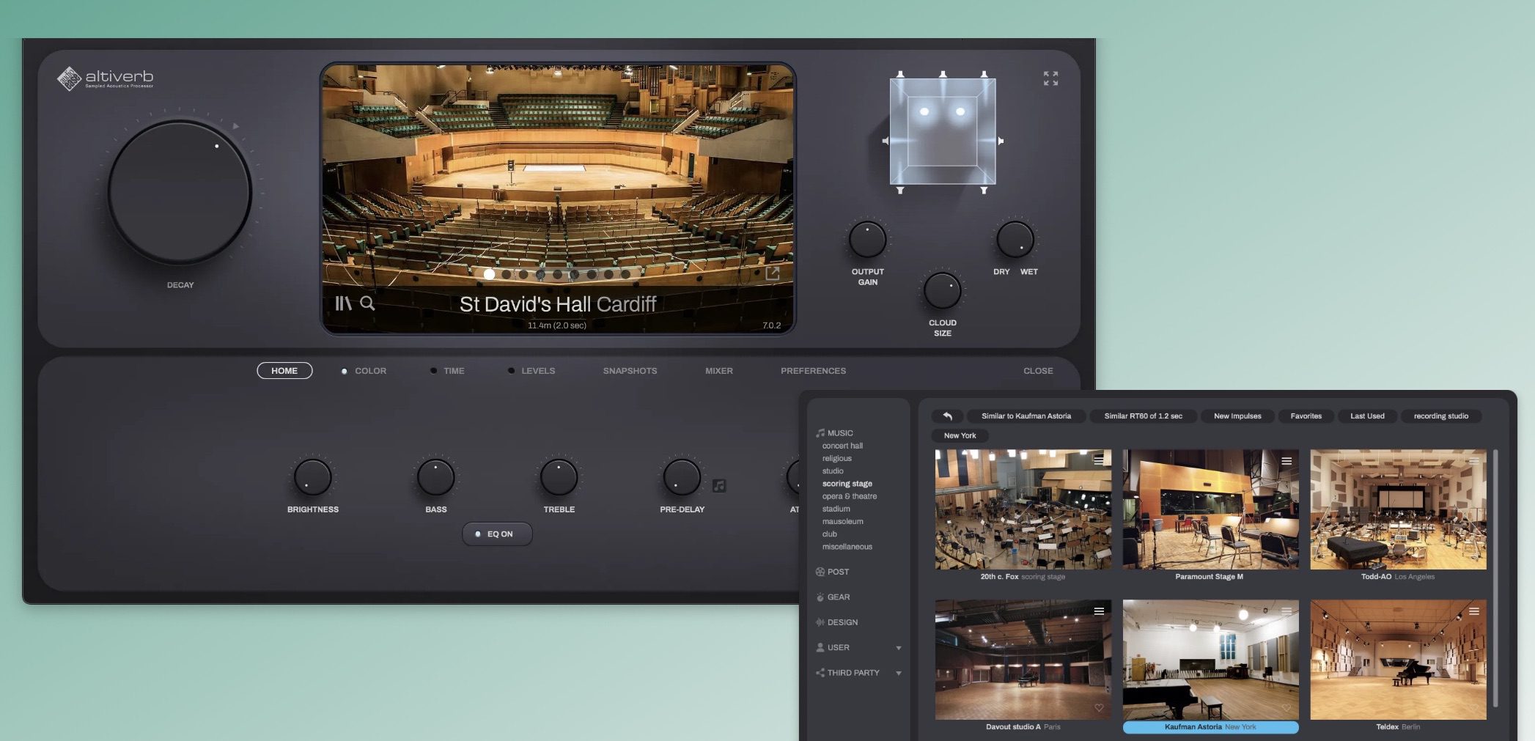Image resolution: width=1535 pixels, height=741 pixels.
Task: Select miscellaneous under MUSIC
Action: pyautogui.click(x=847, y=547)
